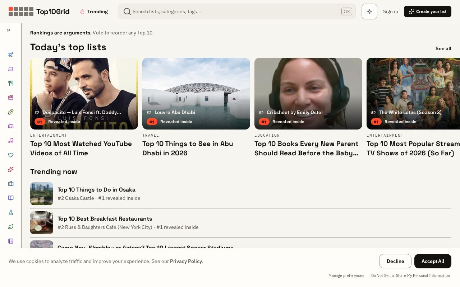Open the music note category icon
Screen dimensions: 460x287
tap(11, 141)
